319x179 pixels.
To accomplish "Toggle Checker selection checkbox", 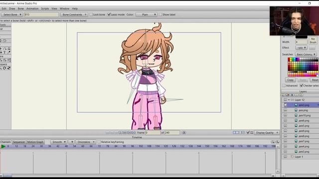I will pos(301,86).
